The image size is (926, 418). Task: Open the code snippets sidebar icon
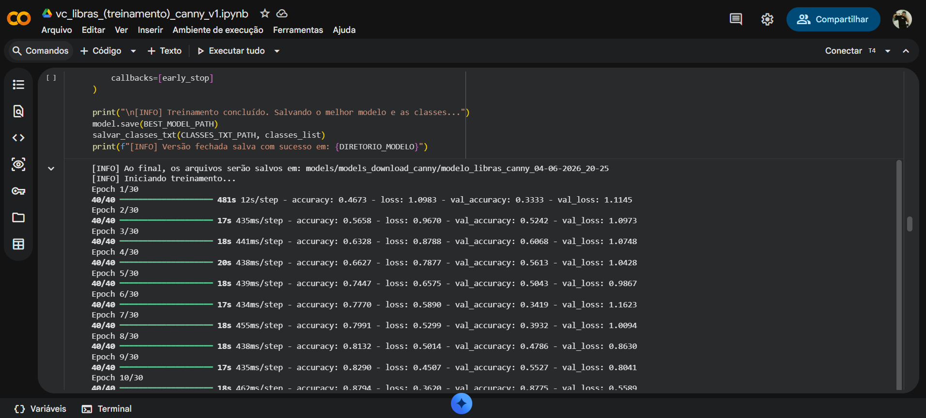pyautogui.click(x=18, y=138)
